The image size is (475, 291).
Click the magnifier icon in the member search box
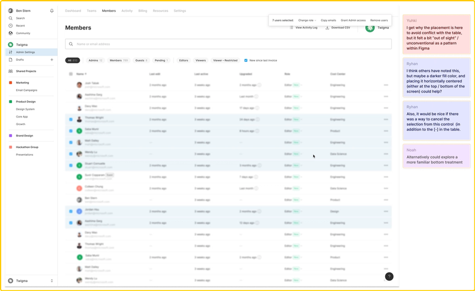click(x=71, y=44)
